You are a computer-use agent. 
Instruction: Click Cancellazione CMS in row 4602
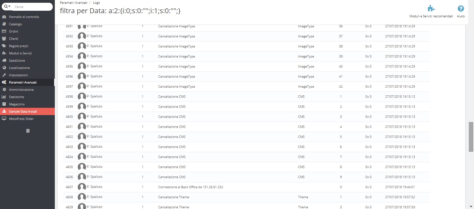(x=172, y=137)
